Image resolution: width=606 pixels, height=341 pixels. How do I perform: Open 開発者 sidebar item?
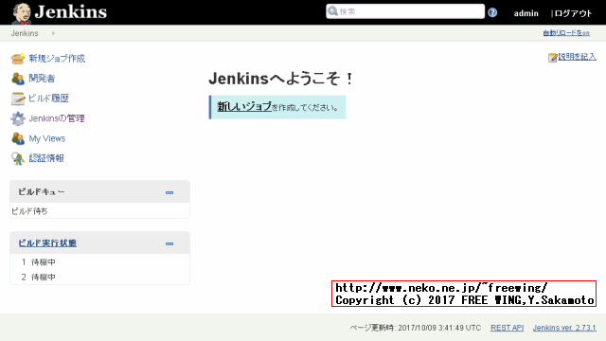pos(42,79)
